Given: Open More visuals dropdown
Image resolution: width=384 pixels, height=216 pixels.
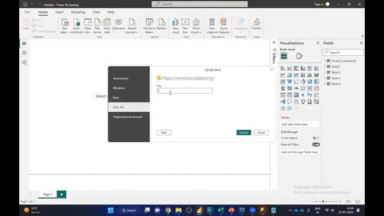Looking at the screenshot, I should 196,26.
